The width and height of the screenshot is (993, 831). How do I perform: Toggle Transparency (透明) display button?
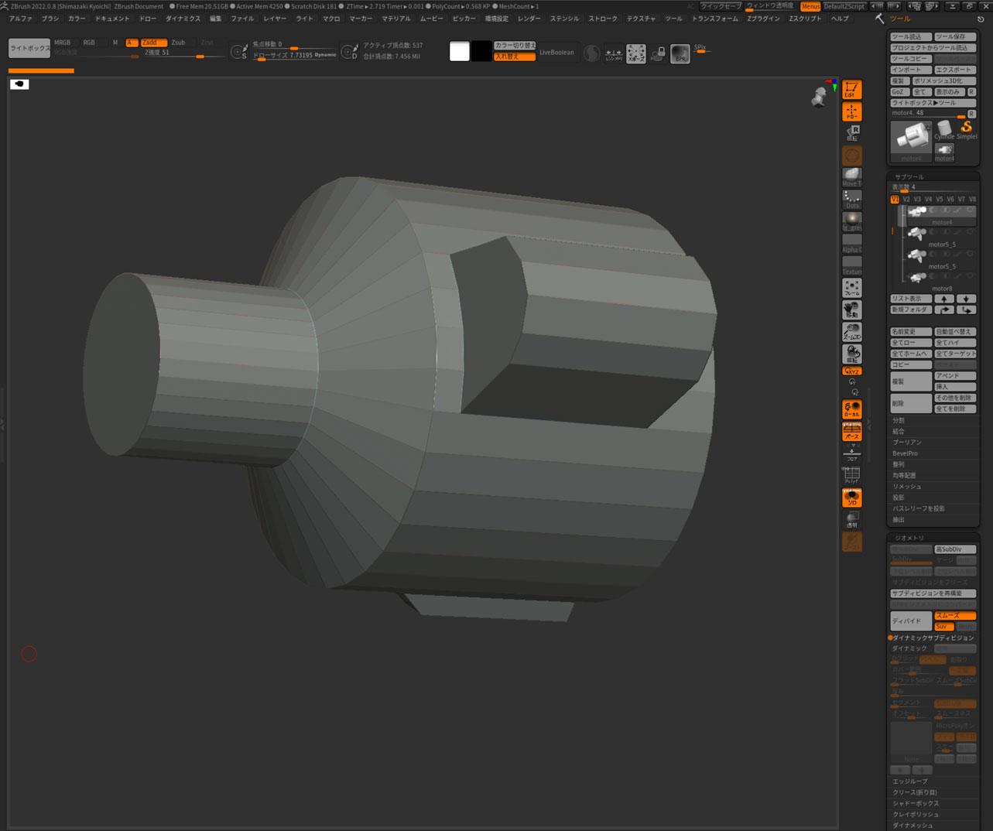[851, 519]
